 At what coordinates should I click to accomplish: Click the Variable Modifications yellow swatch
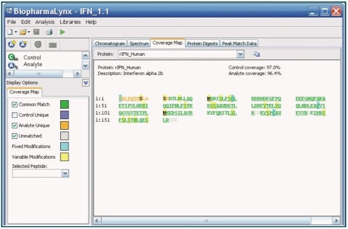[64, 157]
